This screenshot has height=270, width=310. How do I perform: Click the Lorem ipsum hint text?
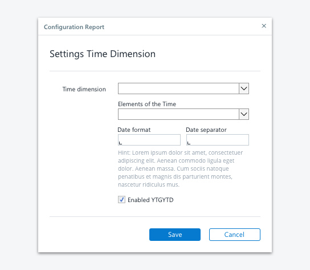point(180,168)
